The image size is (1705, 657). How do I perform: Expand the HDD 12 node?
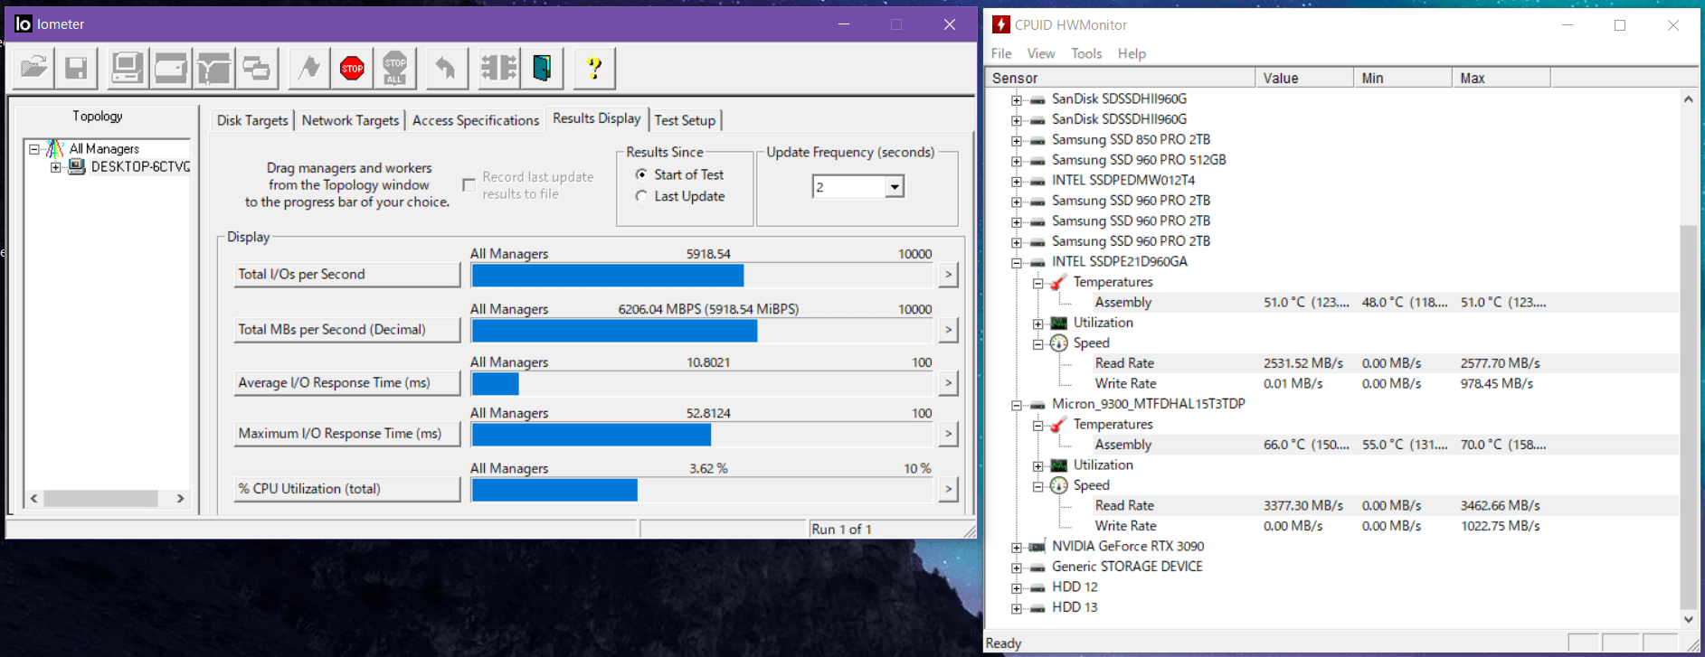[1017, 588]
